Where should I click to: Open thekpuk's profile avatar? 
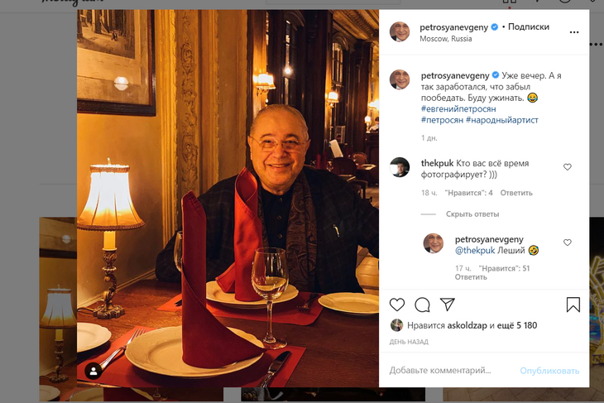[x=400, y=166]
